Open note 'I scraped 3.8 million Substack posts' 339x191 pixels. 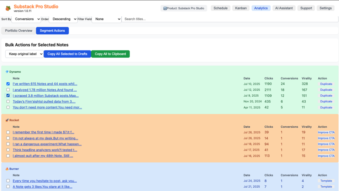pyautogui.click(x=46, y=96)
